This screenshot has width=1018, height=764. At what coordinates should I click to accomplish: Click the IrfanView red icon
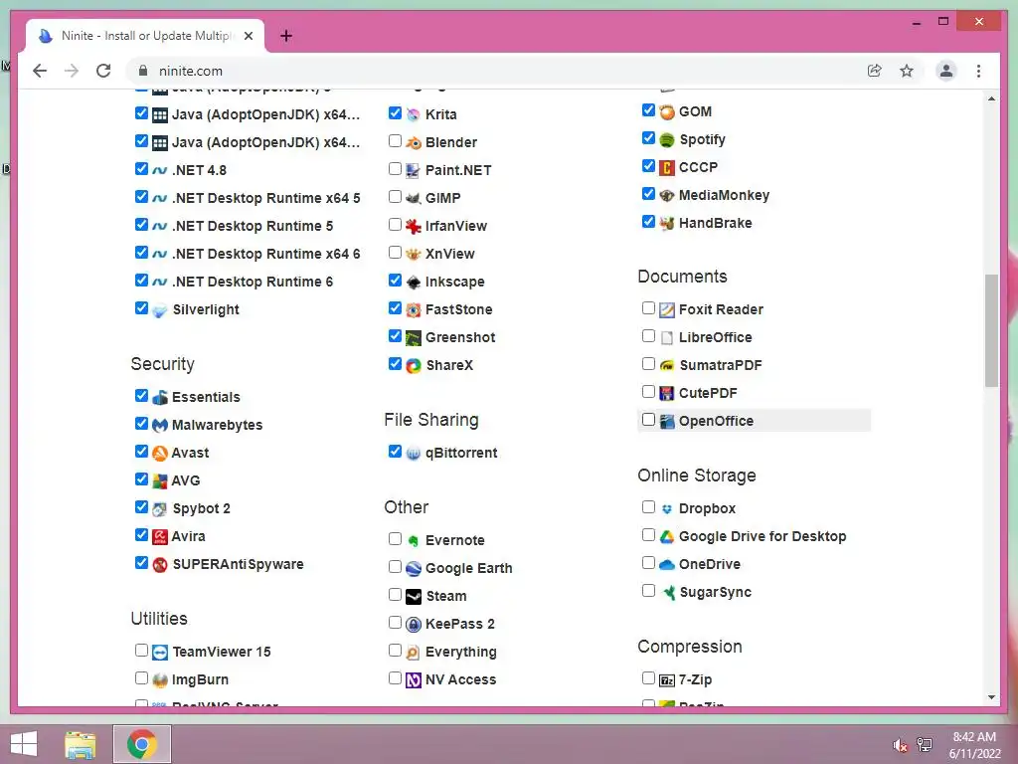point(413,227)
